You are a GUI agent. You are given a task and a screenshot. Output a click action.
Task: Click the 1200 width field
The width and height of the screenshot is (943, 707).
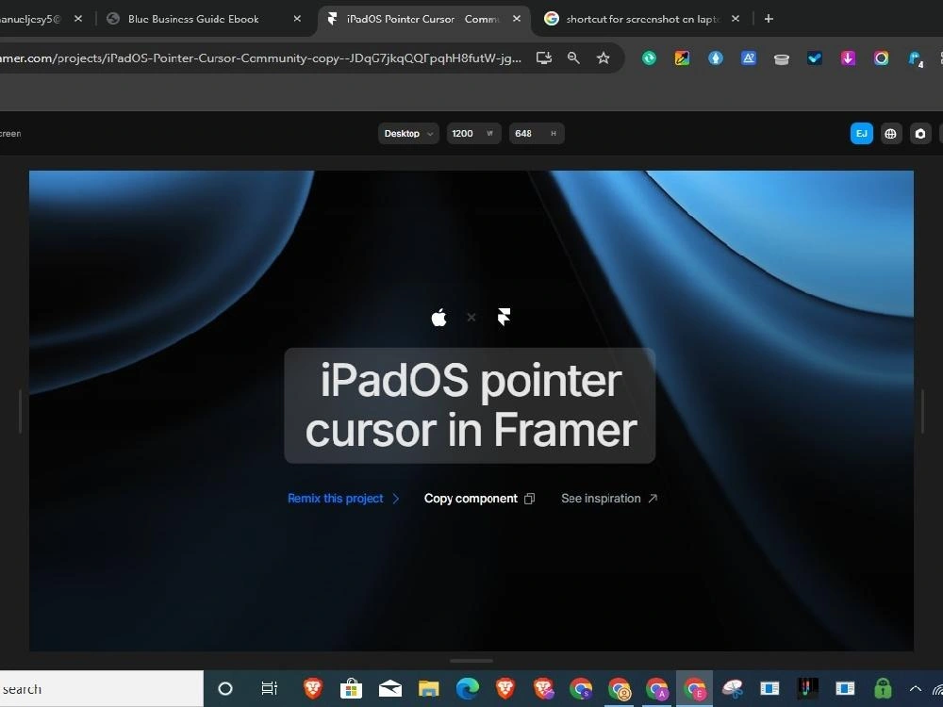coord(473,134)
